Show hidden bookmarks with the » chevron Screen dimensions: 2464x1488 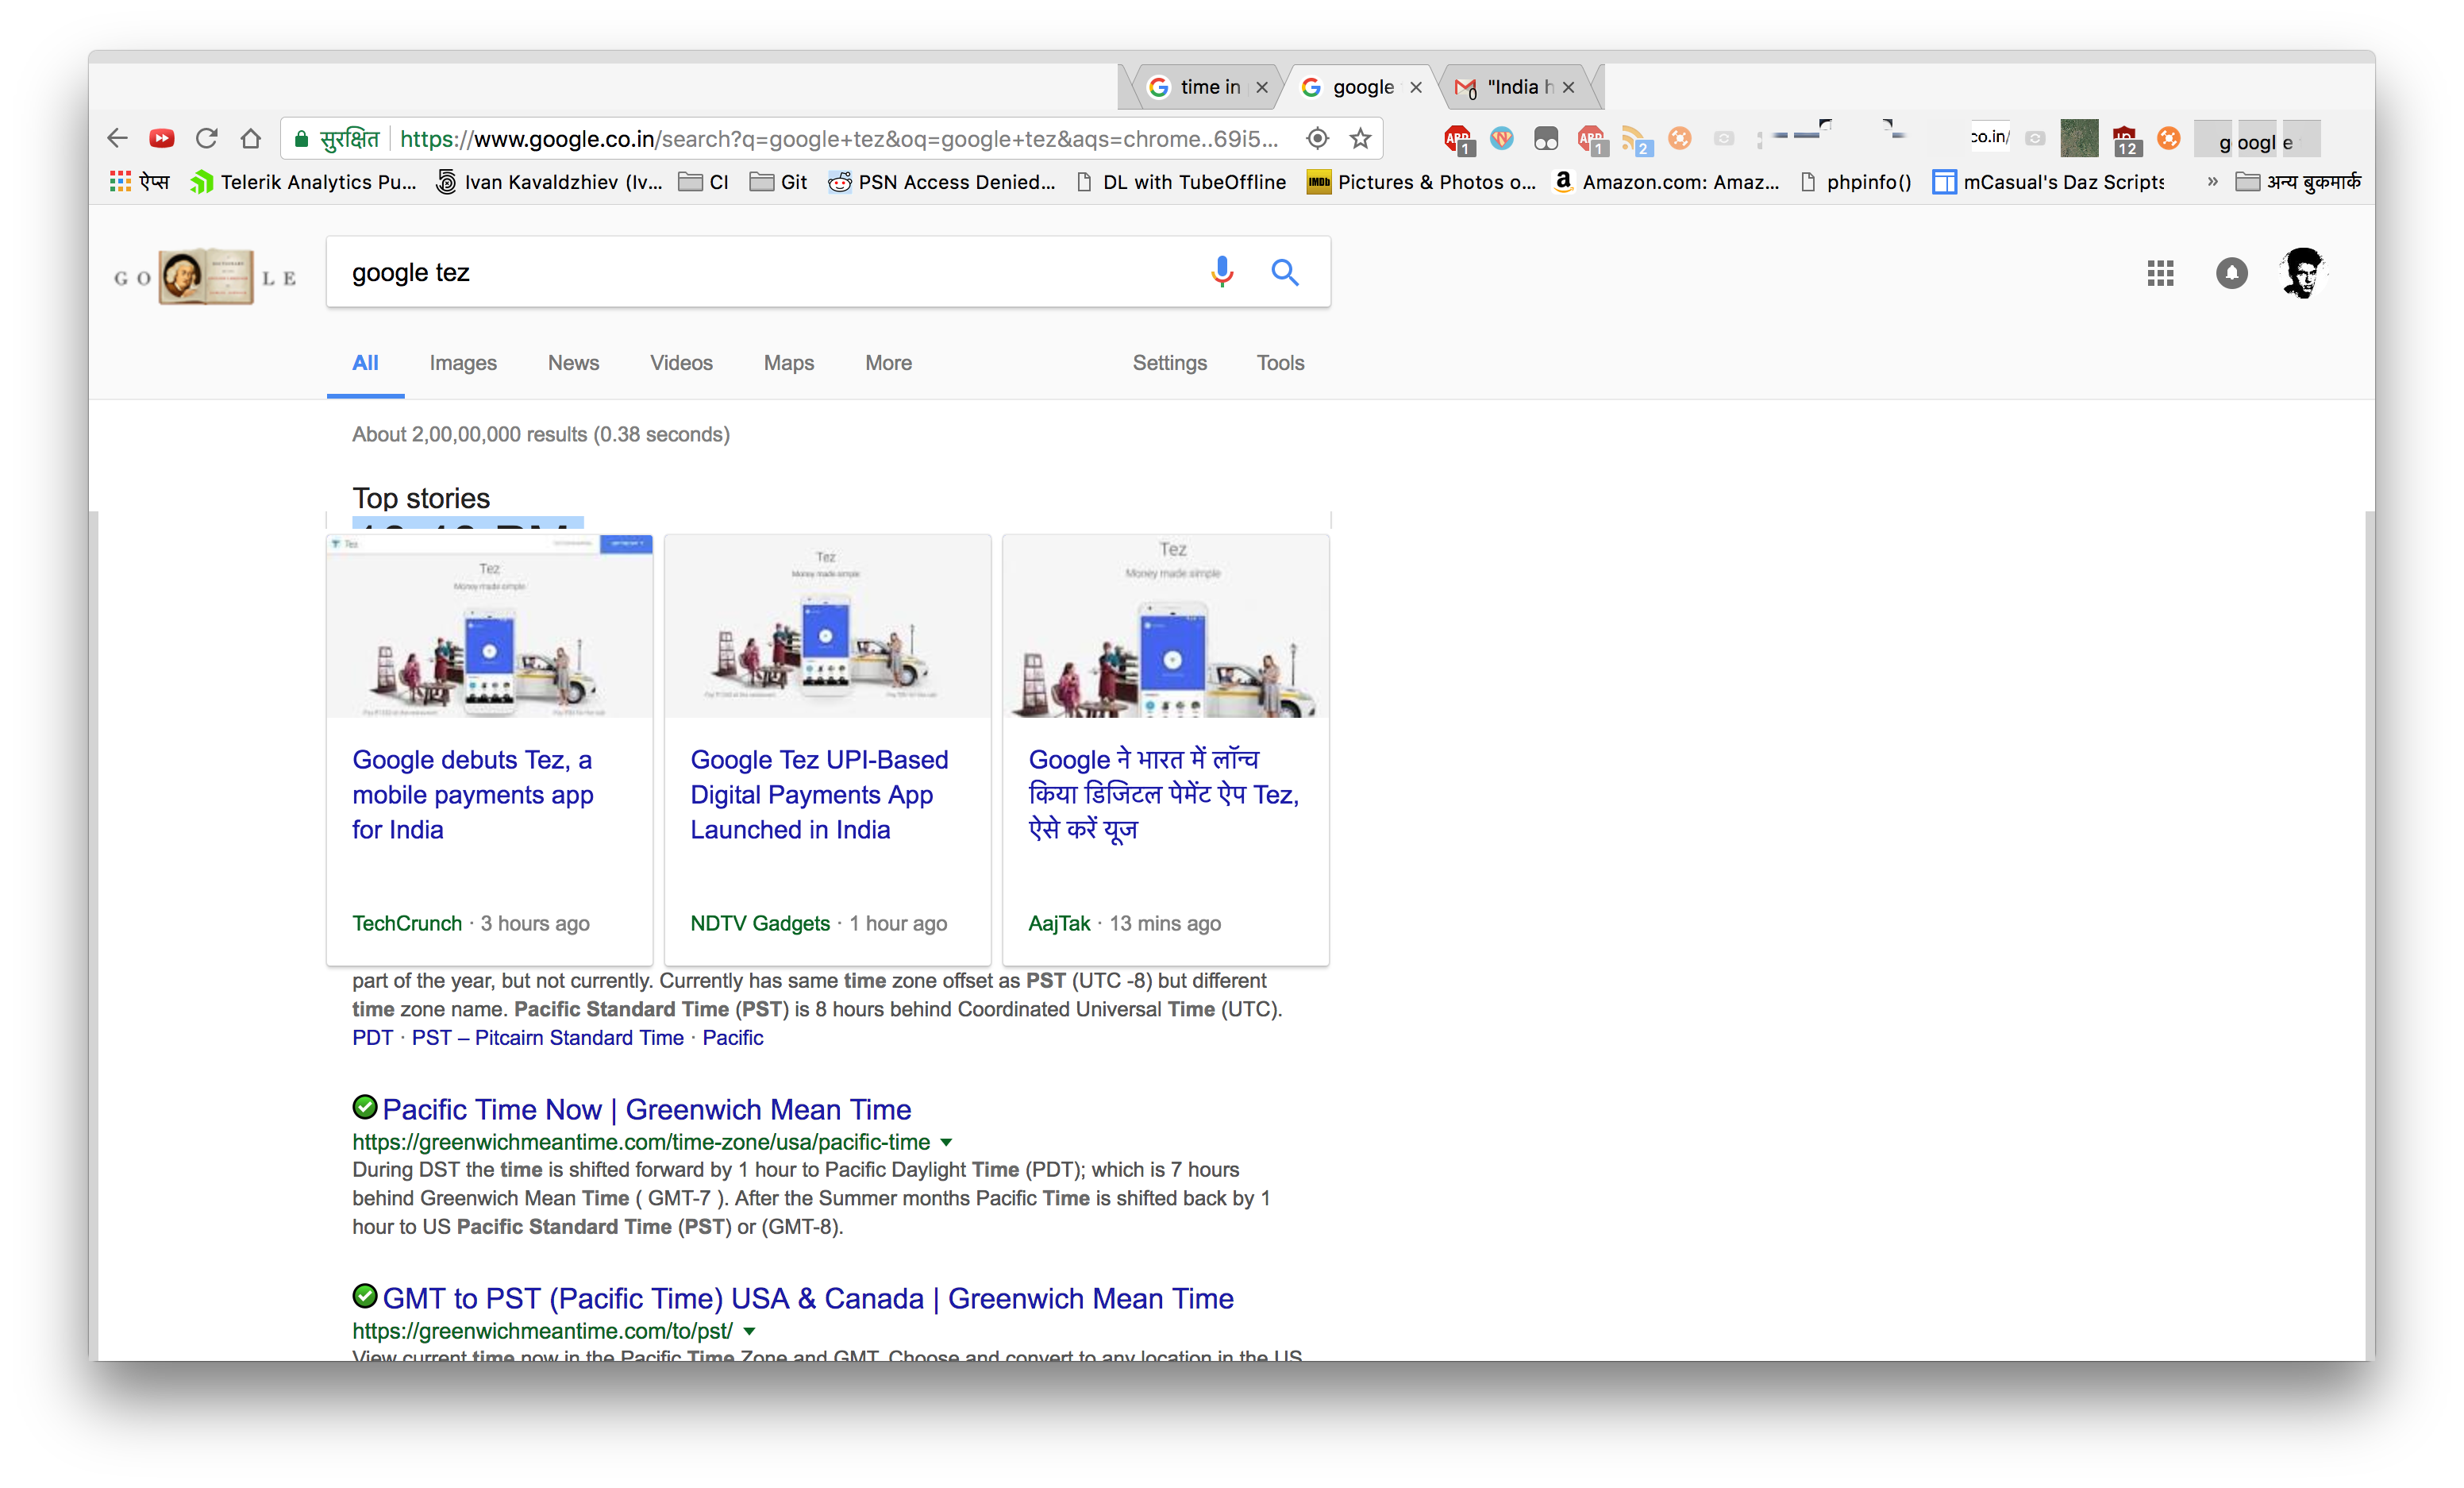(x=2212, y=182)
